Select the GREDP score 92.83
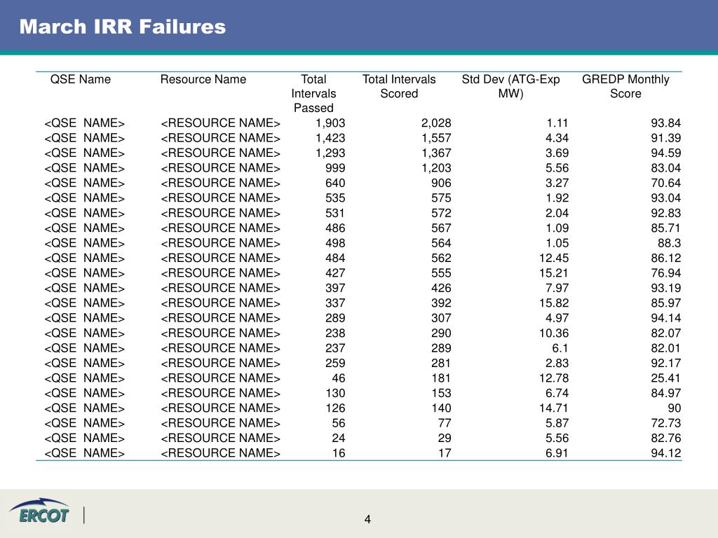 point(666,213)
